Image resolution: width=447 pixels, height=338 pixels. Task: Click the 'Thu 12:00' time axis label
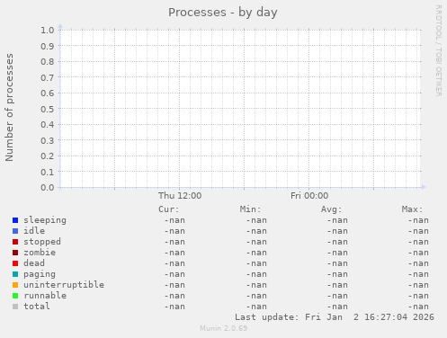pos(180,196)
